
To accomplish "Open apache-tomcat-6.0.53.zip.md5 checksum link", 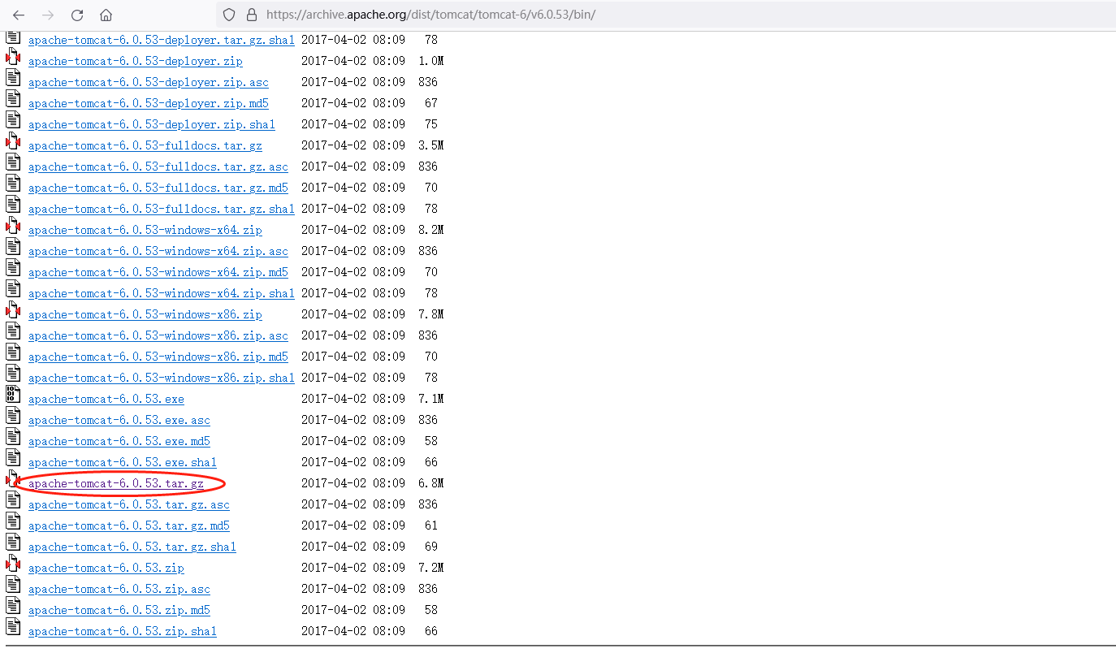I will coord(119,610).
